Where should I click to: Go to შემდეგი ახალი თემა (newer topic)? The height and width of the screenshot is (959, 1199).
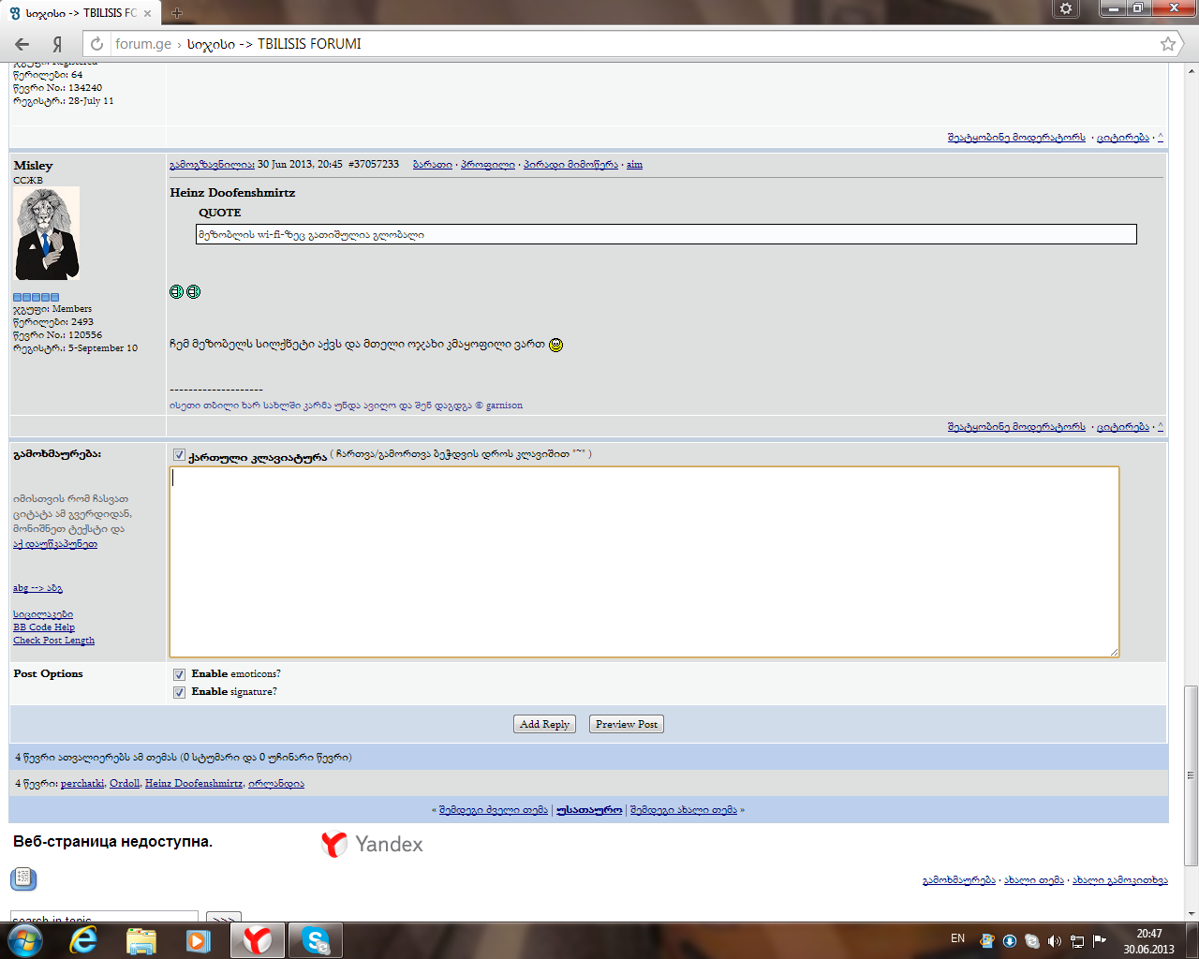click(x=684, y=810)
